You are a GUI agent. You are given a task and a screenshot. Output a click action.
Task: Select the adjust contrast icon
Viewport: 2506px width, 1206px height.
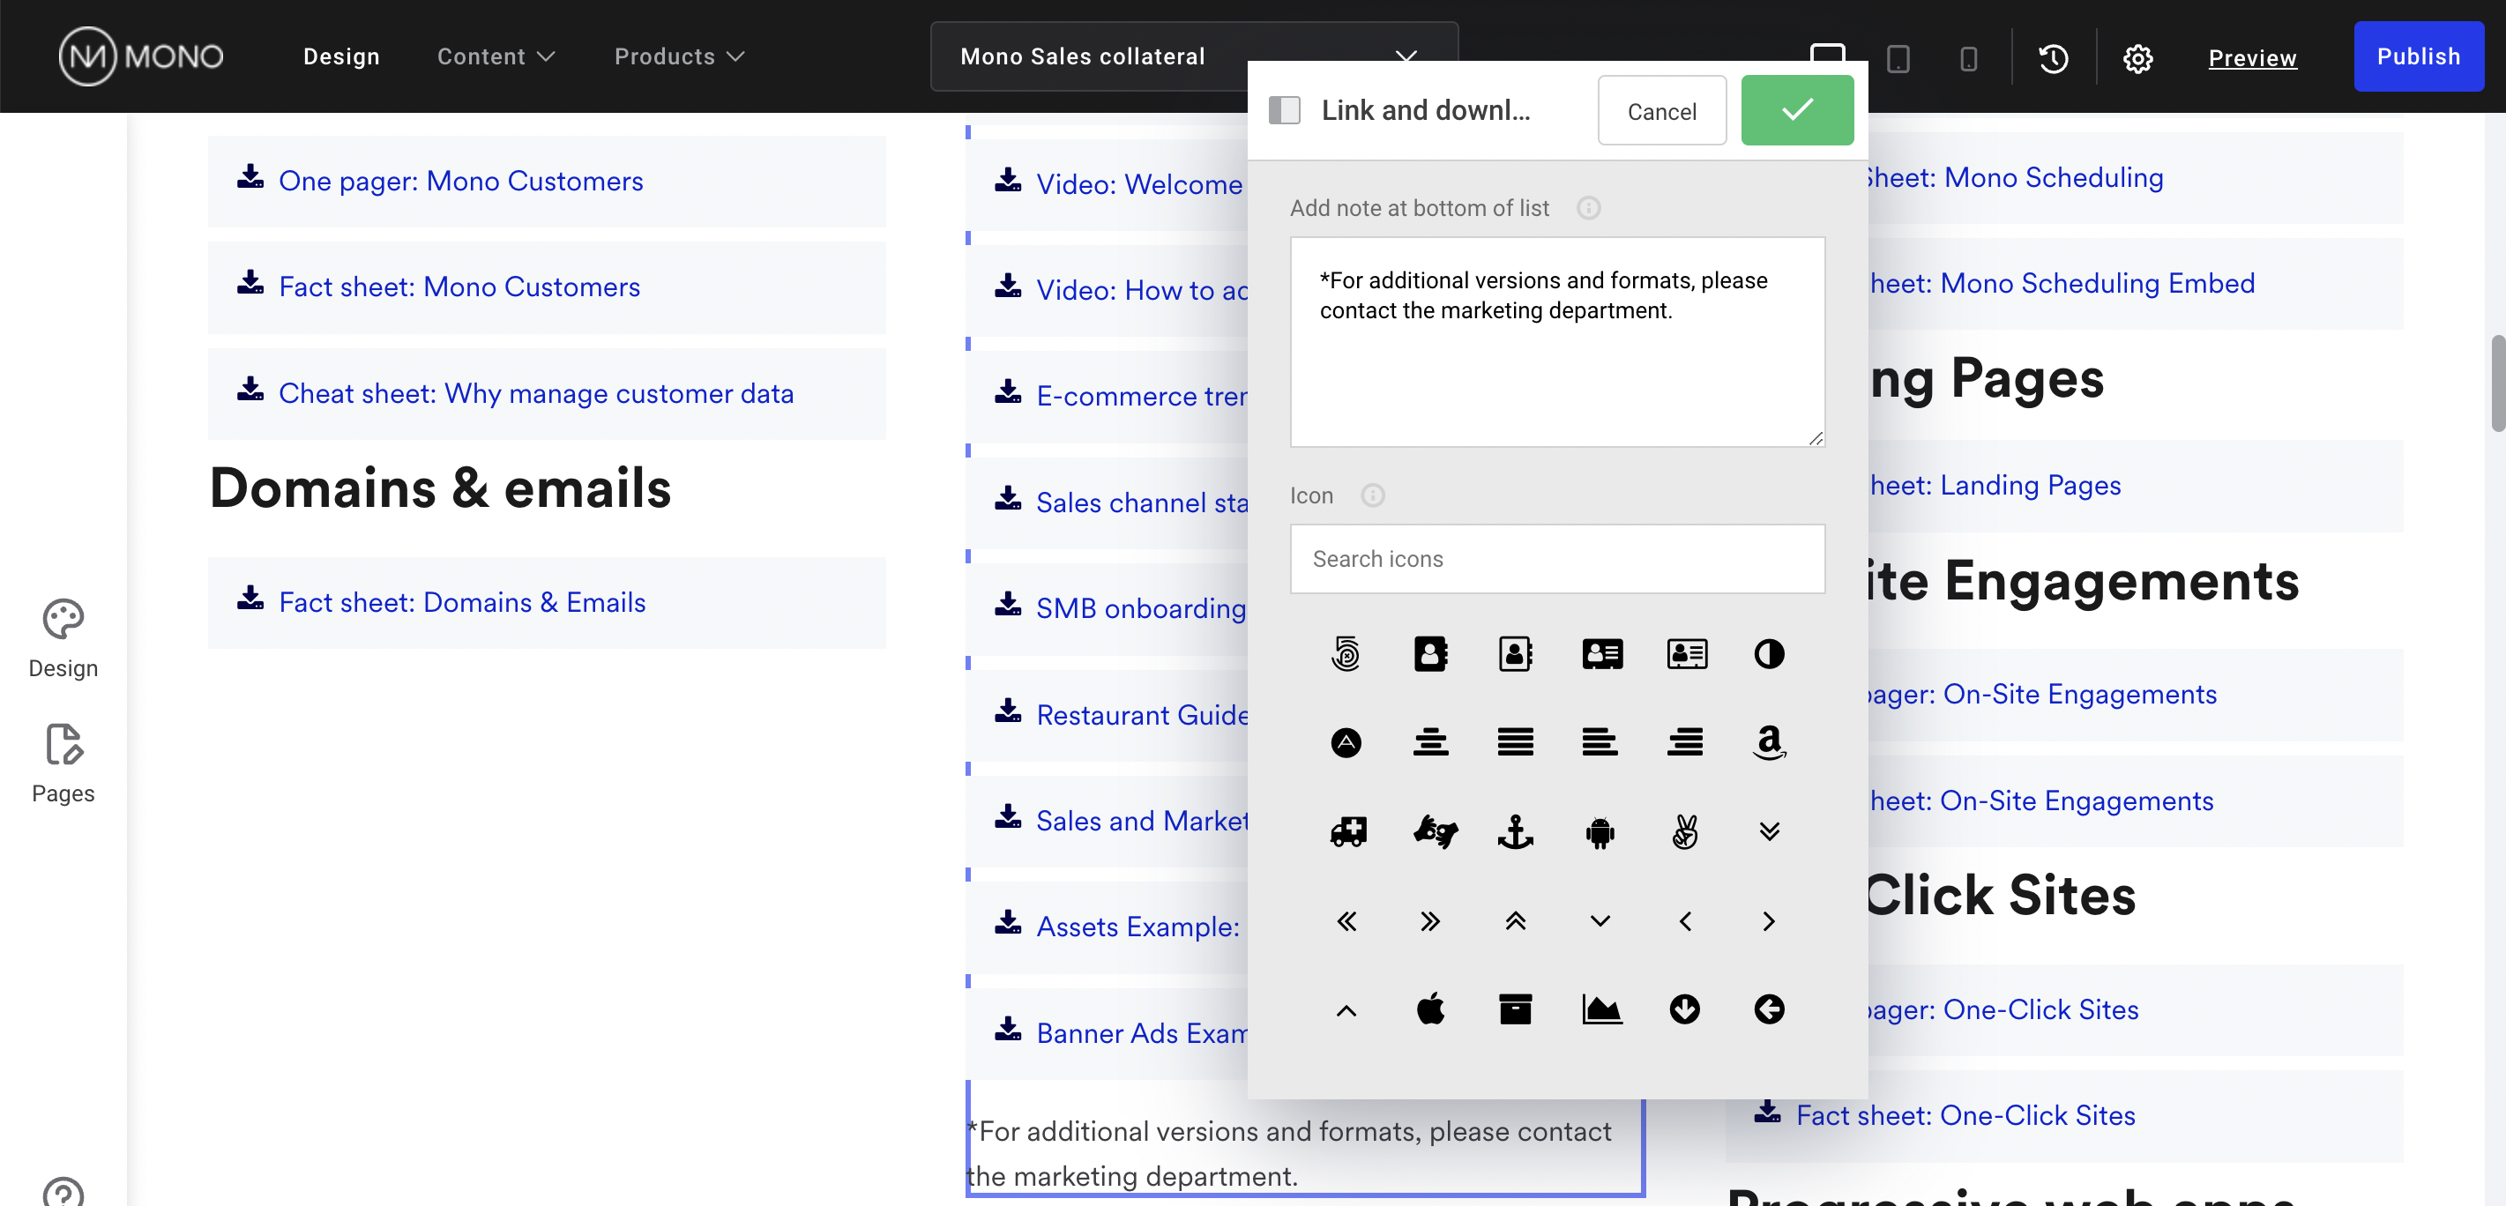pyautogui.click(x=1769, y=653)
